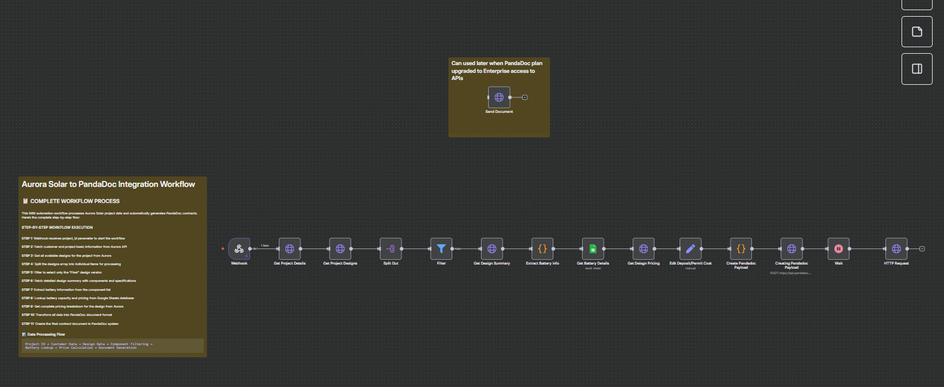Click the Wait node output connector dot
Viewport: 944px width, 387px height.
pyautogui.click(x=849, y=248)
